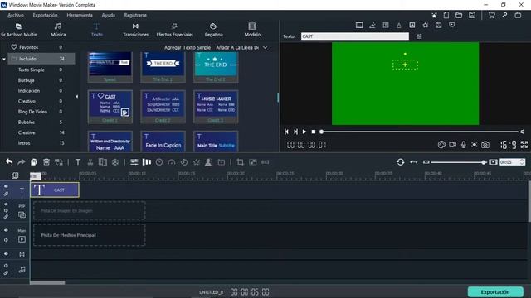The height and width of the screenshot is (298, 531).
Task: Open the text color A icon above preview
Action: [399, 25]
